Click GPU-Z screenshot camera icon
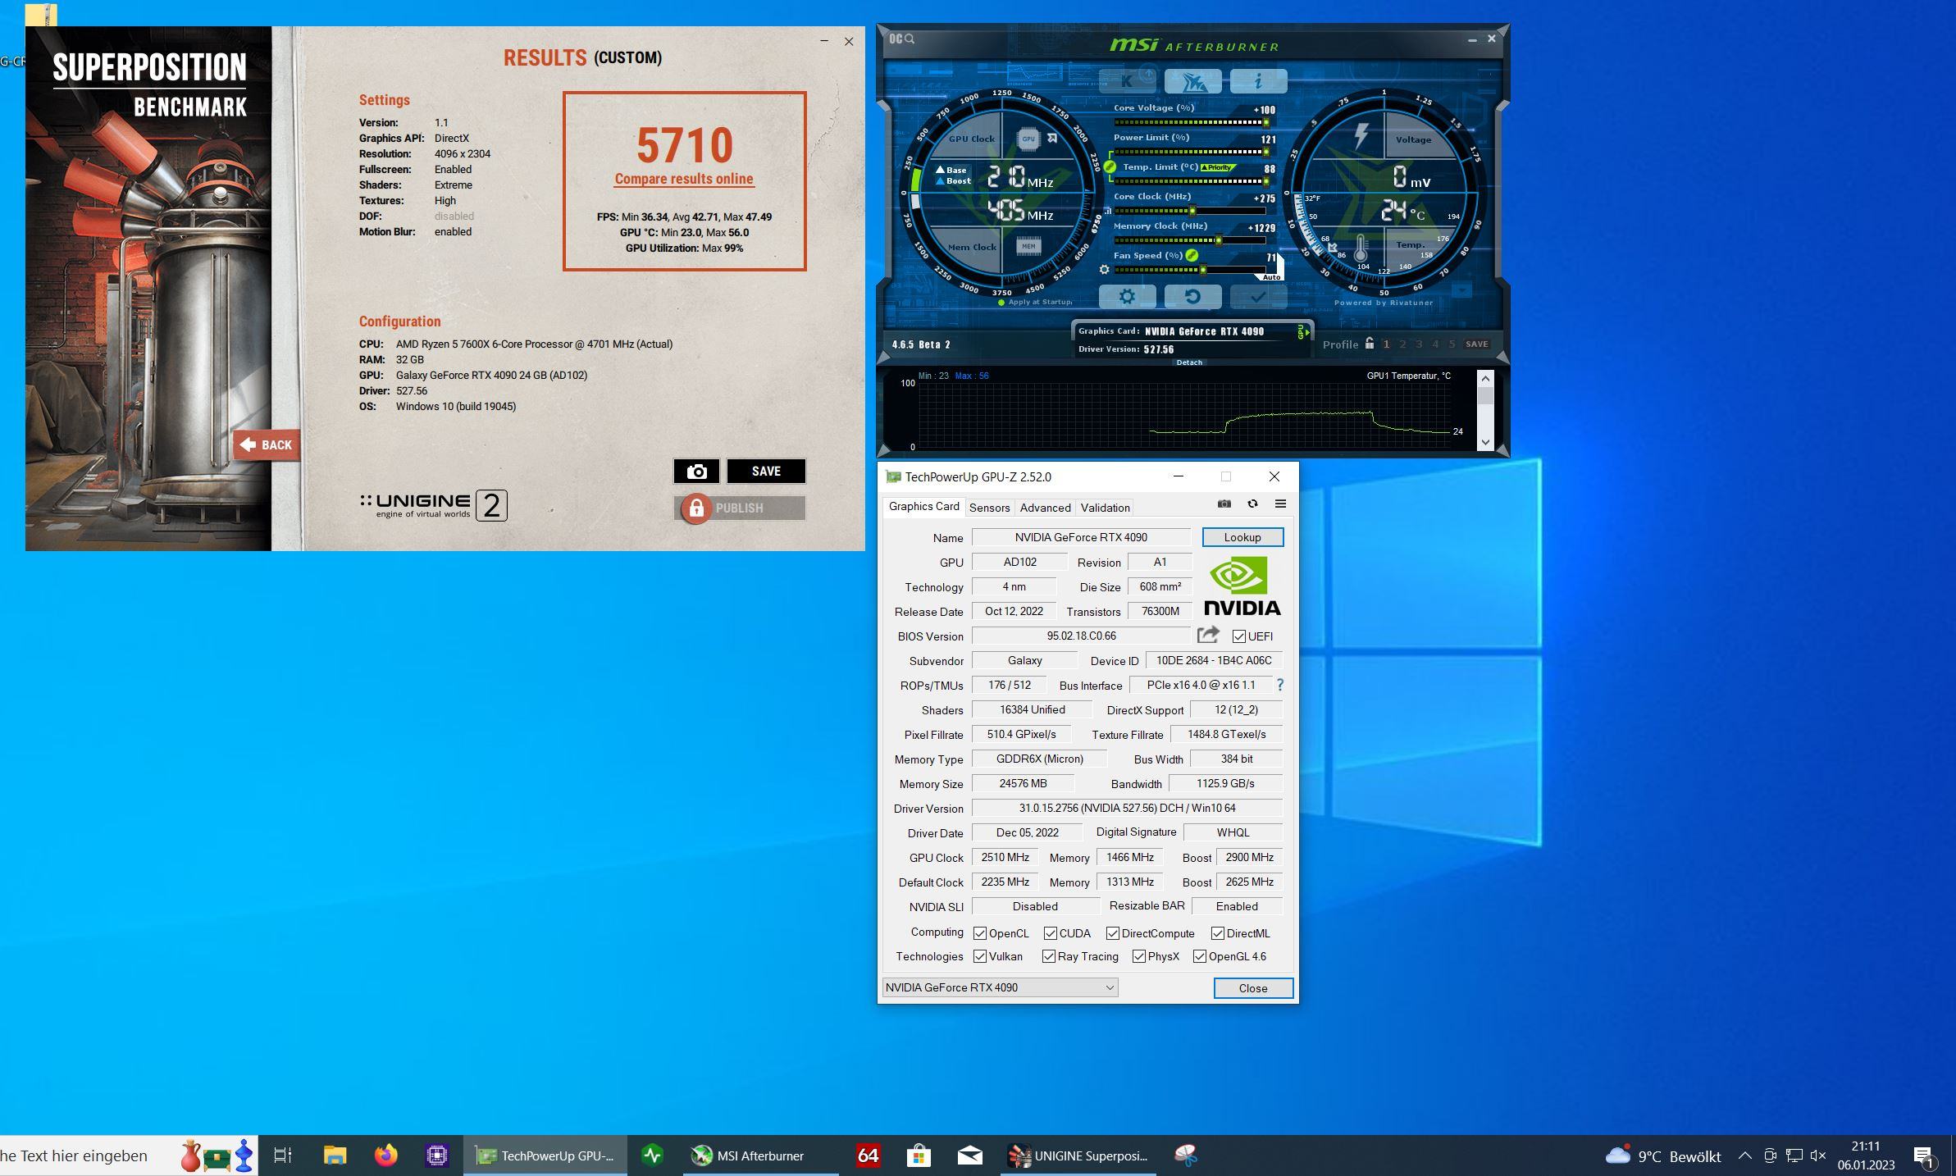This screenshot has height=1176, width=1956. click(x=1224, y=504)
